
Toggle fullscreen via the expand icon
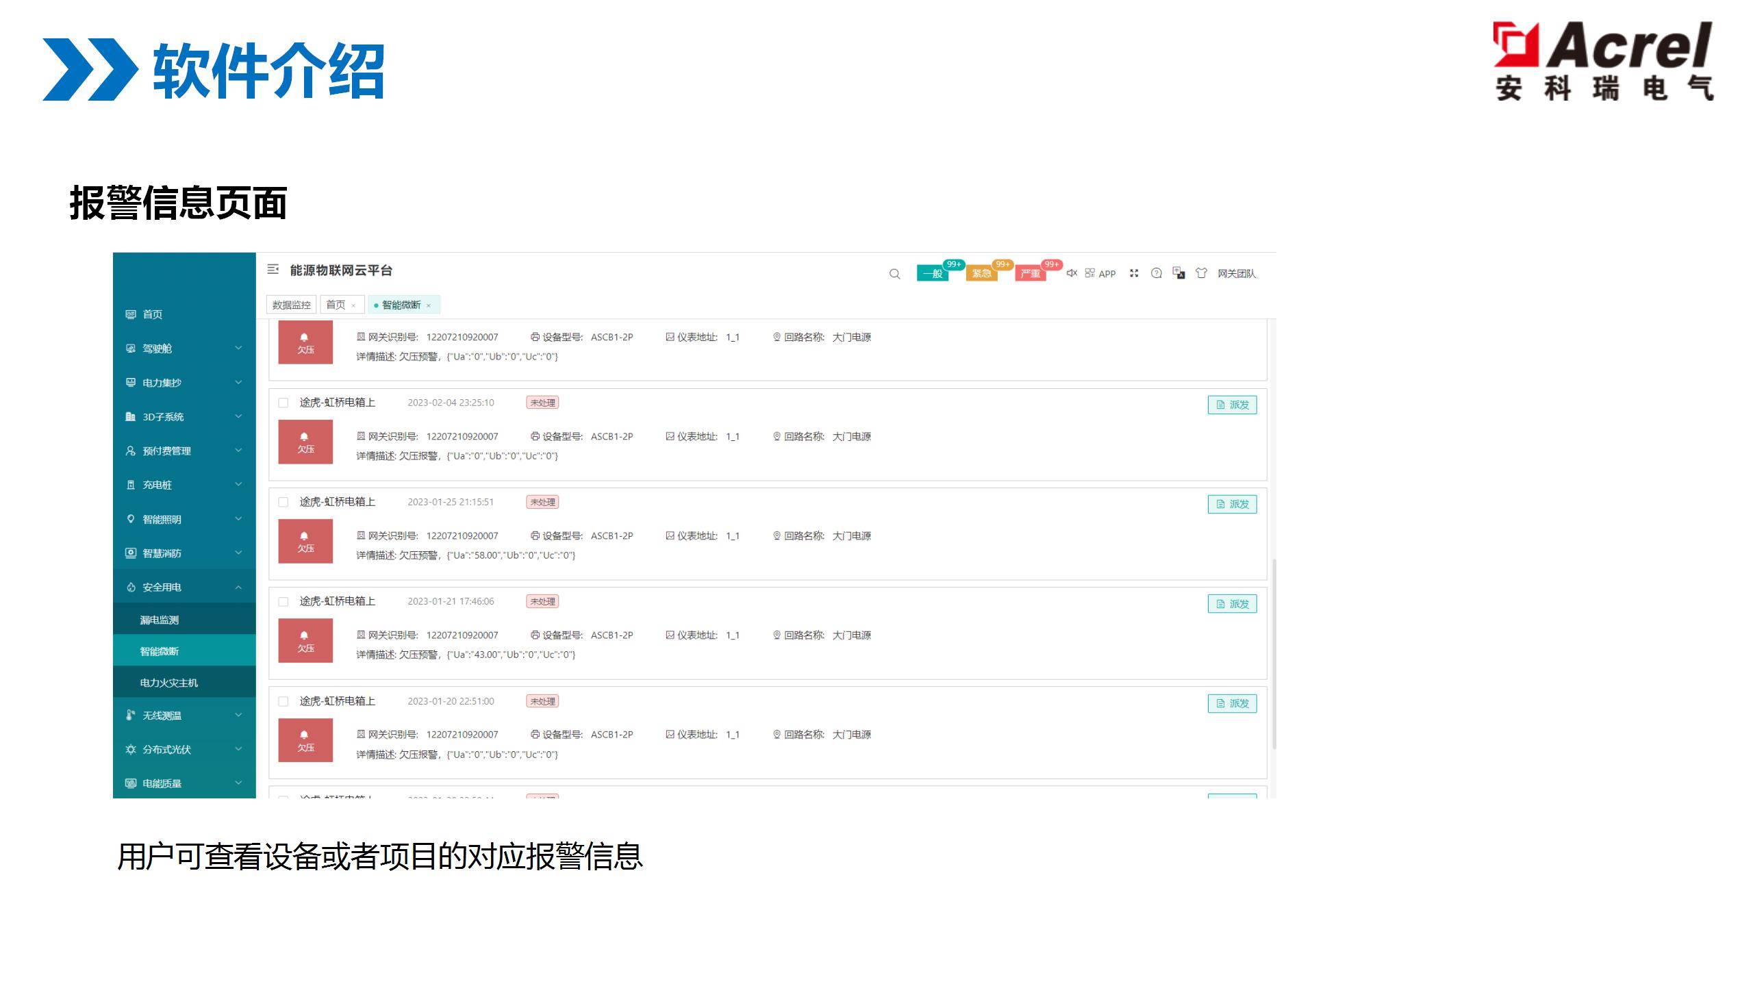coord(1134,273)
